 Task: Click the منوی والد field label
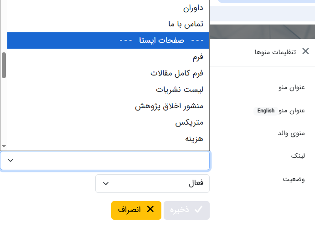[291, 133]
